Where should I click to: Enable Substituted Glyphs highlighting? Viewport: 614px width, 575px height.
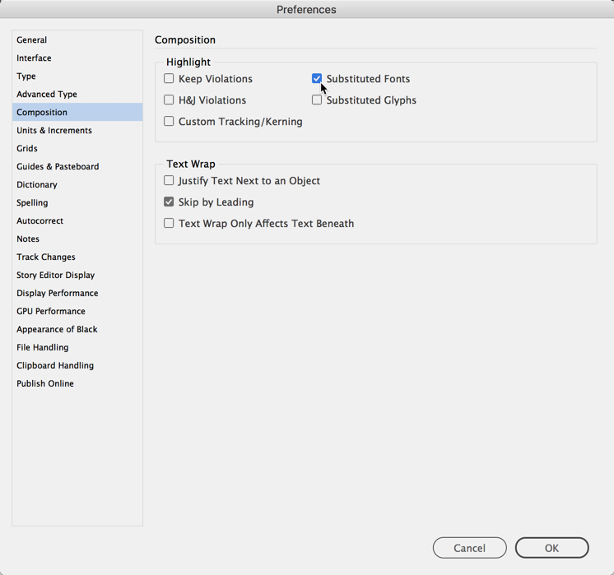coord(317,100)
